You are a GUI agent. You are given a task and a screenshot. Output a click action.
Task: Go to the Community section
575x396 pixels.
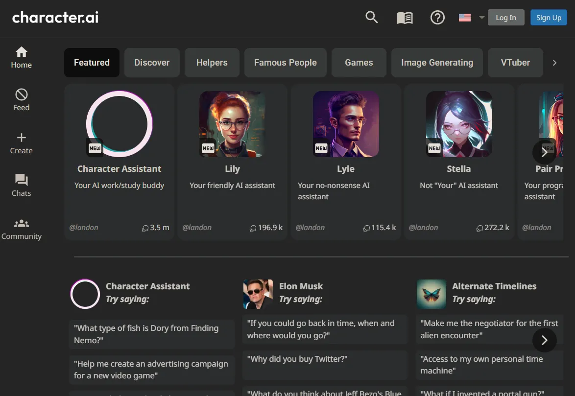[22, 228]
